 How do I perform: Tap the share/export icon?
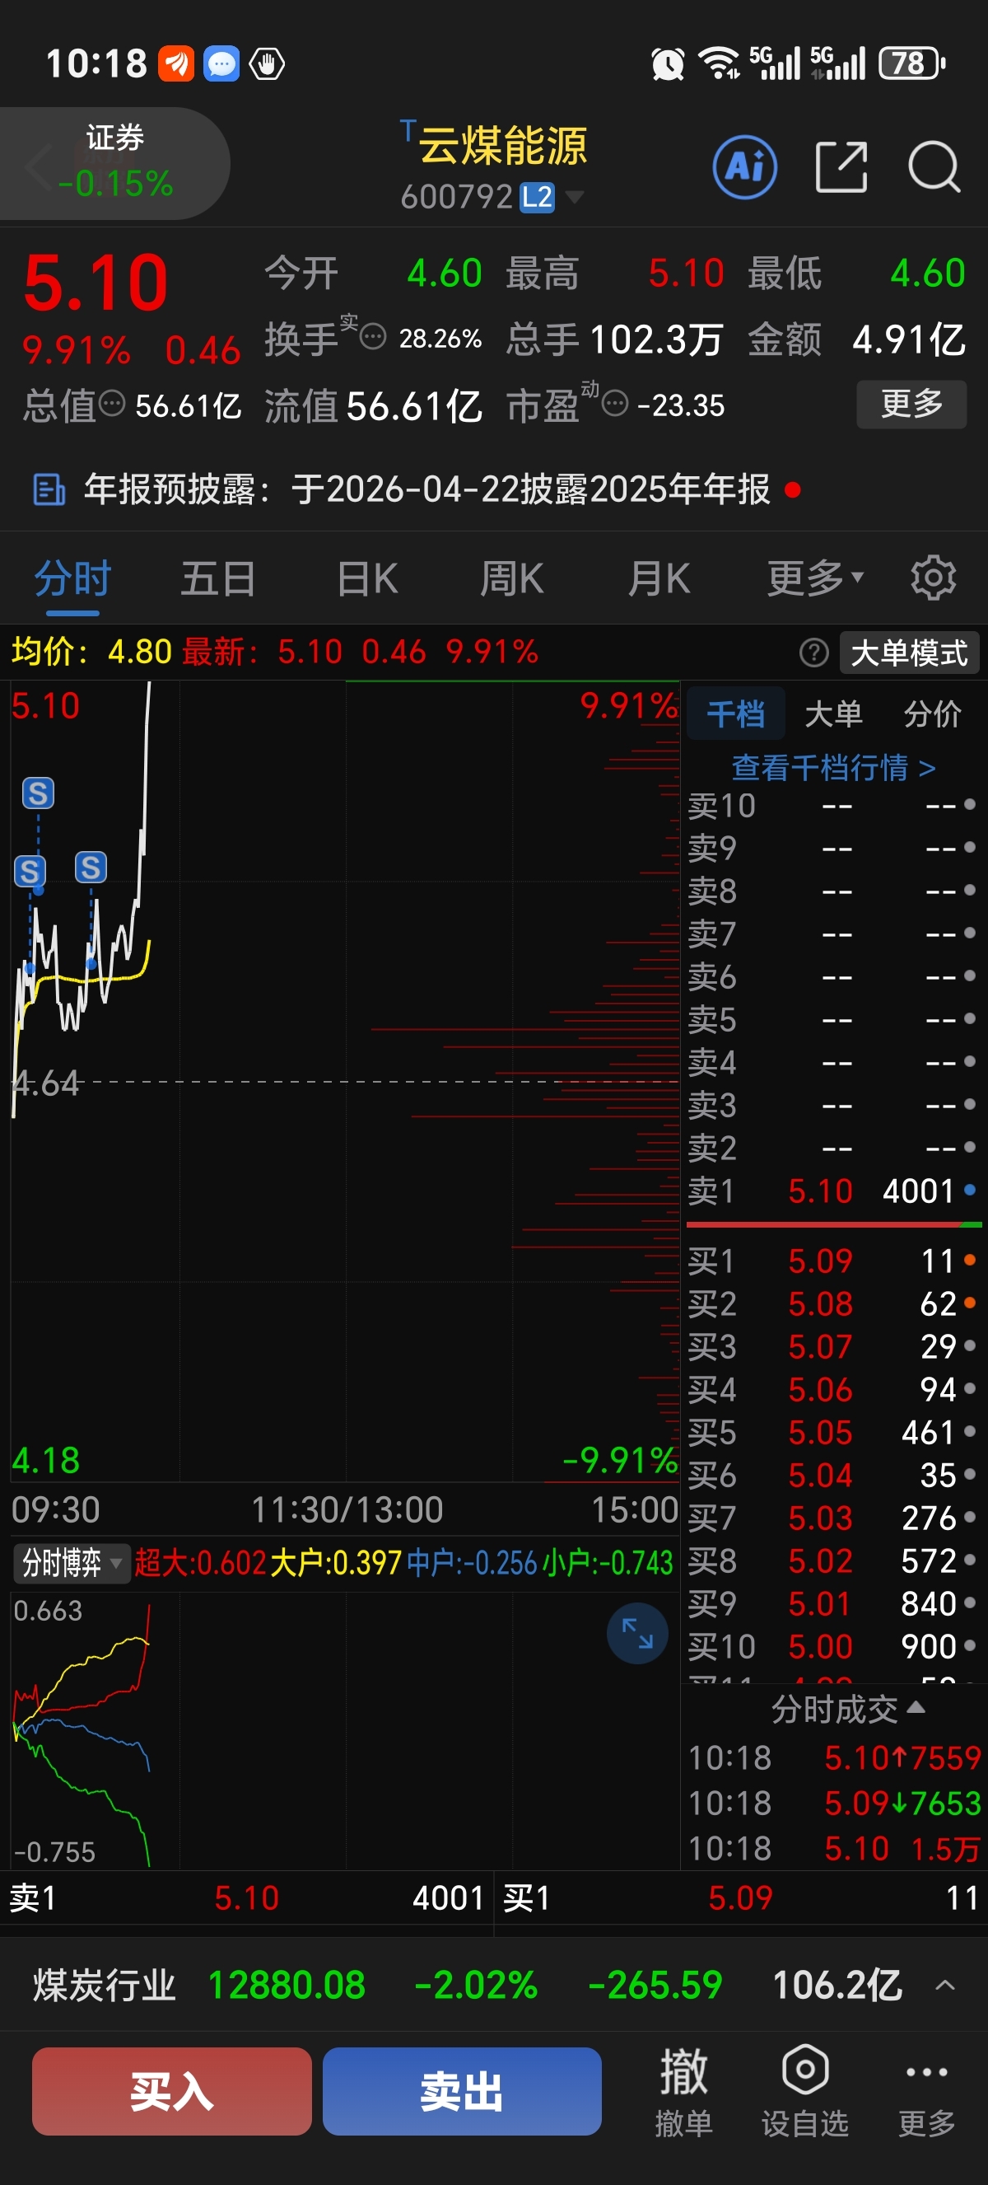(x=841, y=167)
